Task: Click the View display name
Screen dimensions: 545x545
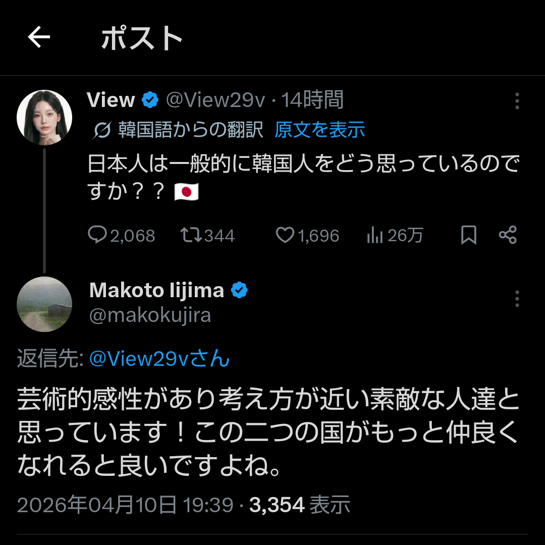Action: pos(111,100)
